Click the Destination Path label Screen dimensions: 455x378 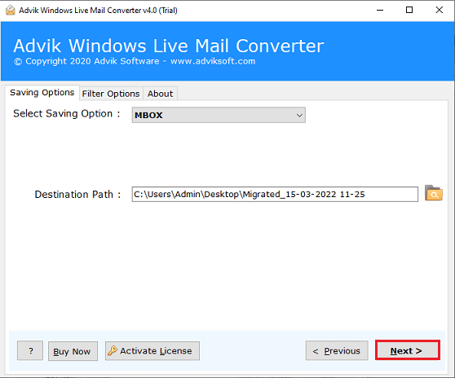pos(77,194)
